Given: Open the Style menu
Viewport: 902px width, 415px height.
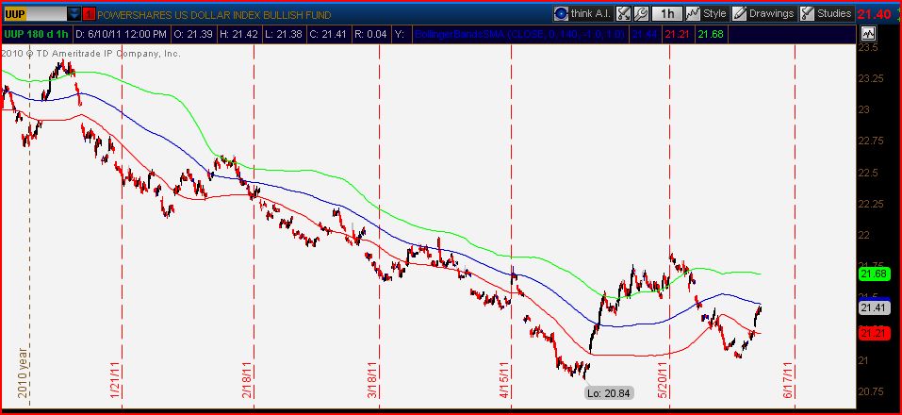Looking at the screenshot, I should [x=707, y=13].
